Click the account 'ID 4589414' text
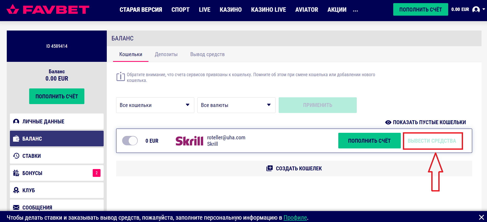This screenshot has height=222, width=487. (57, 46)
